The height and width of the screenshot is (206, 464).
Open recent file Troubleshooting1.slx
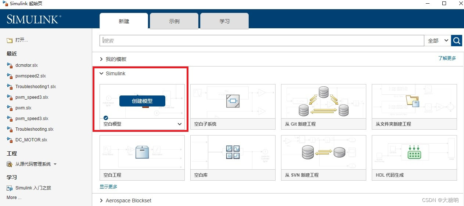[36, 87]
